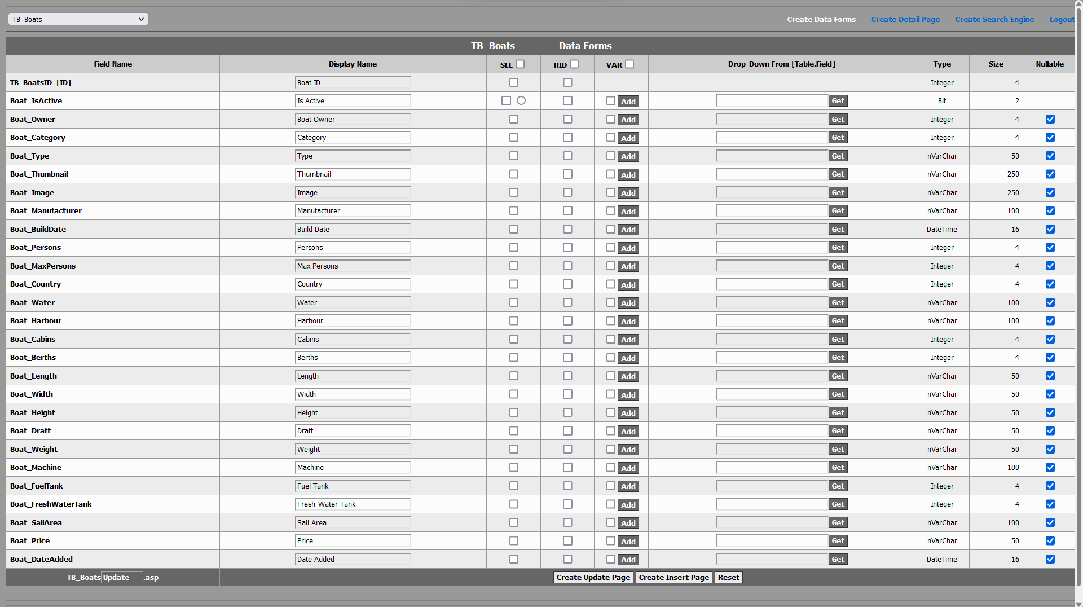Click the Create Detail Page link
The image size is (1083, 607).
tap(905, 19)
